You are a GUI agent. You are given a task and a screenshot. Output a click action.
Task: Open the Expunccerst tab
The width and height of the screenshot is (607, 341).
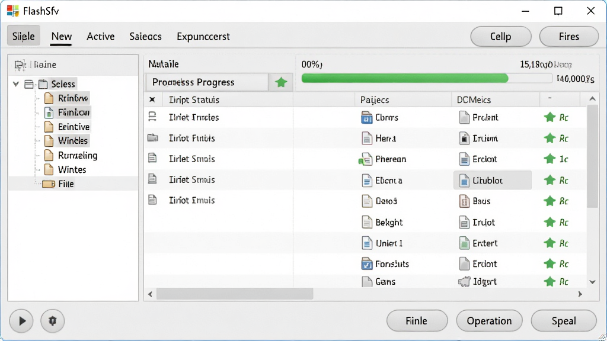[203, 36]
